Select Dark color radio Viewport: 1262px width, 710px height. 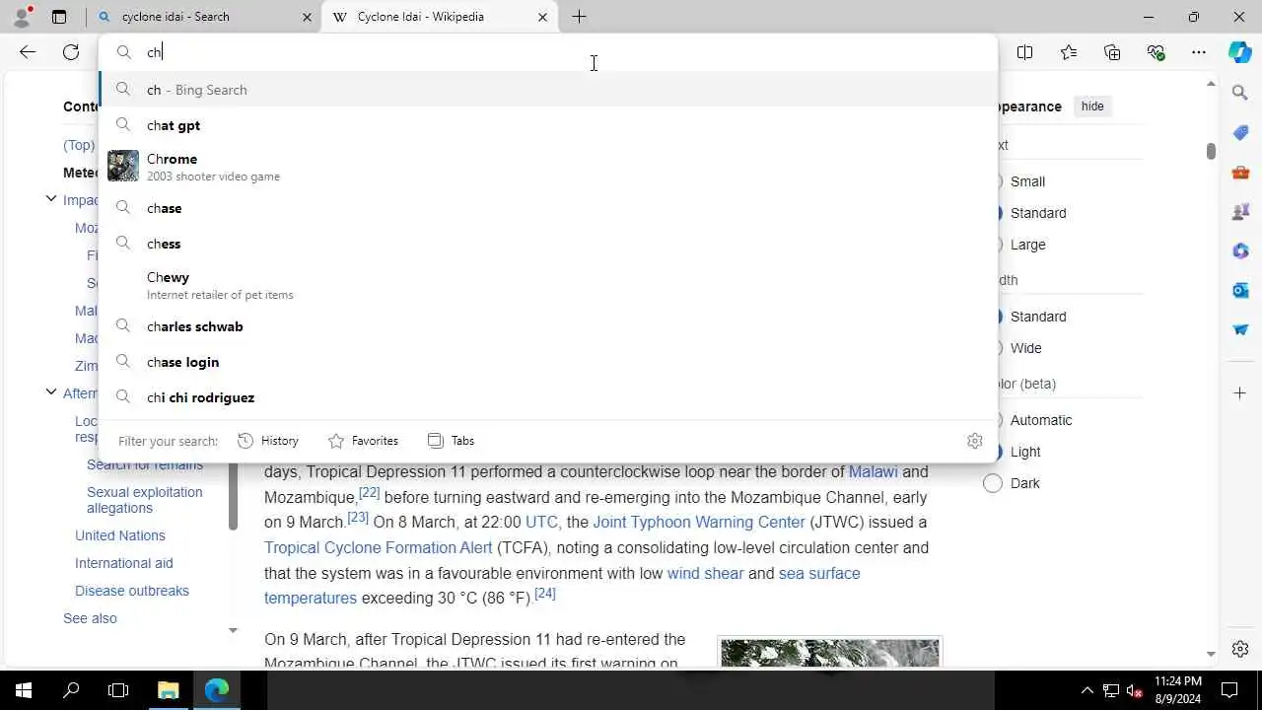click(x=993, y=483)
